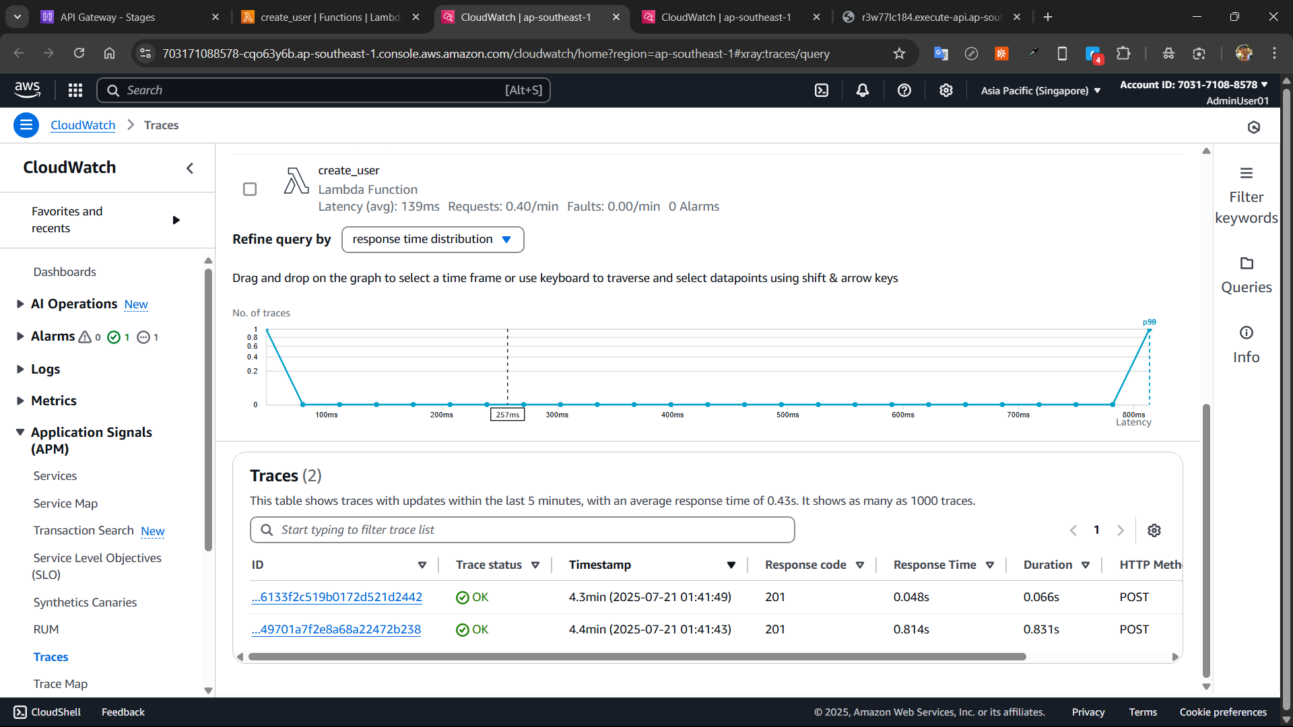The height and width of the screenshot is (727, 1293).
Task: Click the Lambda function icon for create_user
Action: pos(296,181)
